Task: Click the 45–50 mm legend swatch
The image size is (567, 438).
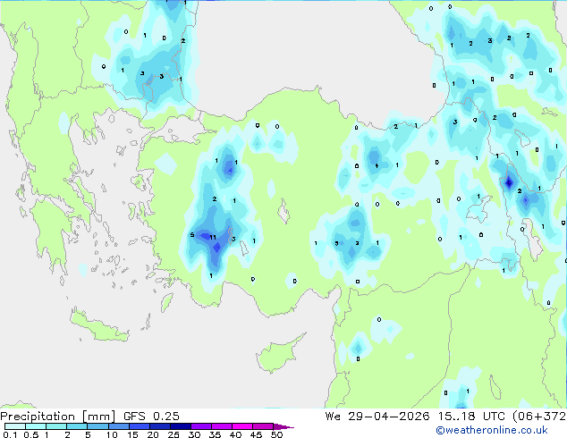Action: (263, 426)
